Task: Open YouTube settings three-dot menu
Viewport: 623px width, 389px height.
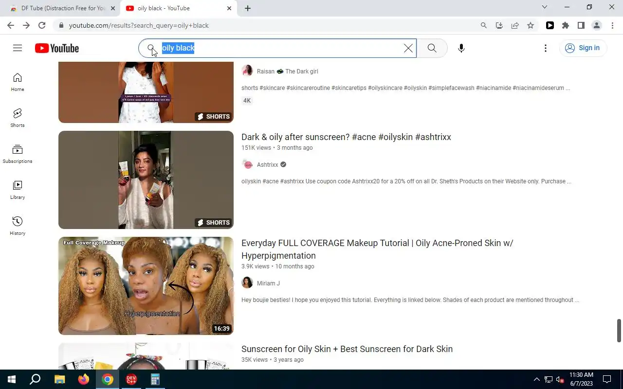Action: 546,48
